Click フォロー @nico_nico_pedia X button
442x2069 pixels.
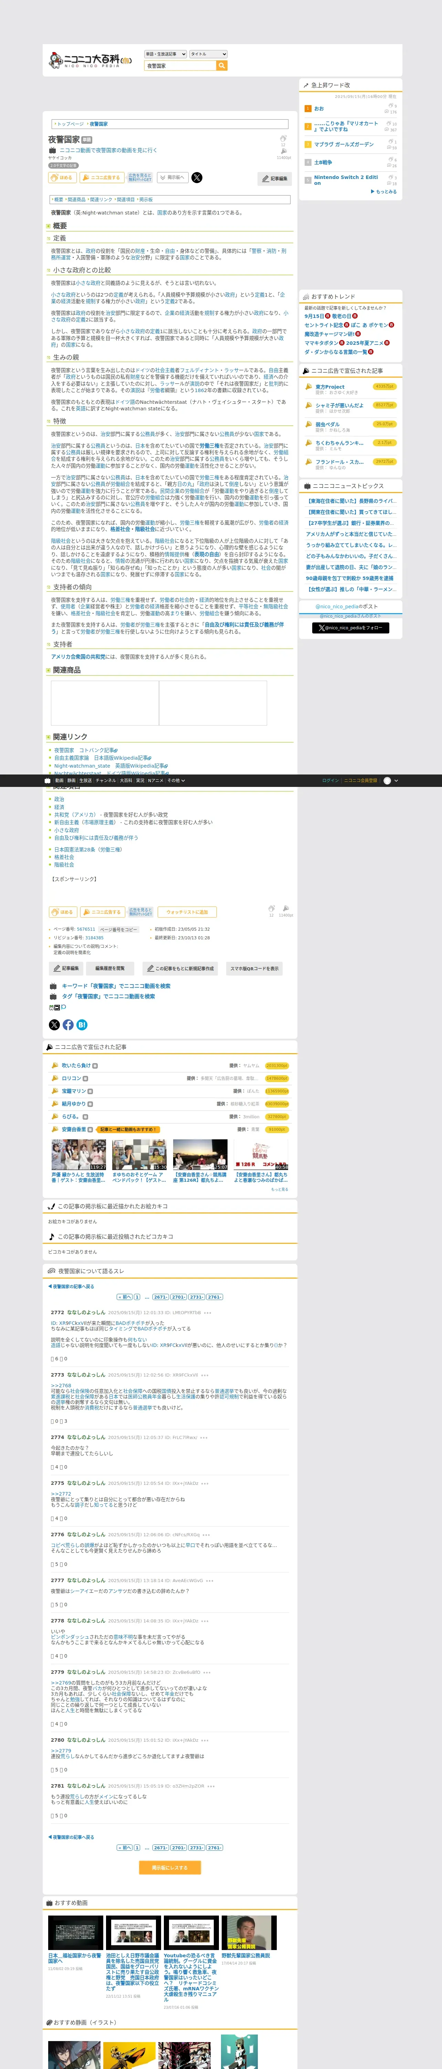(x=350, y=628)
